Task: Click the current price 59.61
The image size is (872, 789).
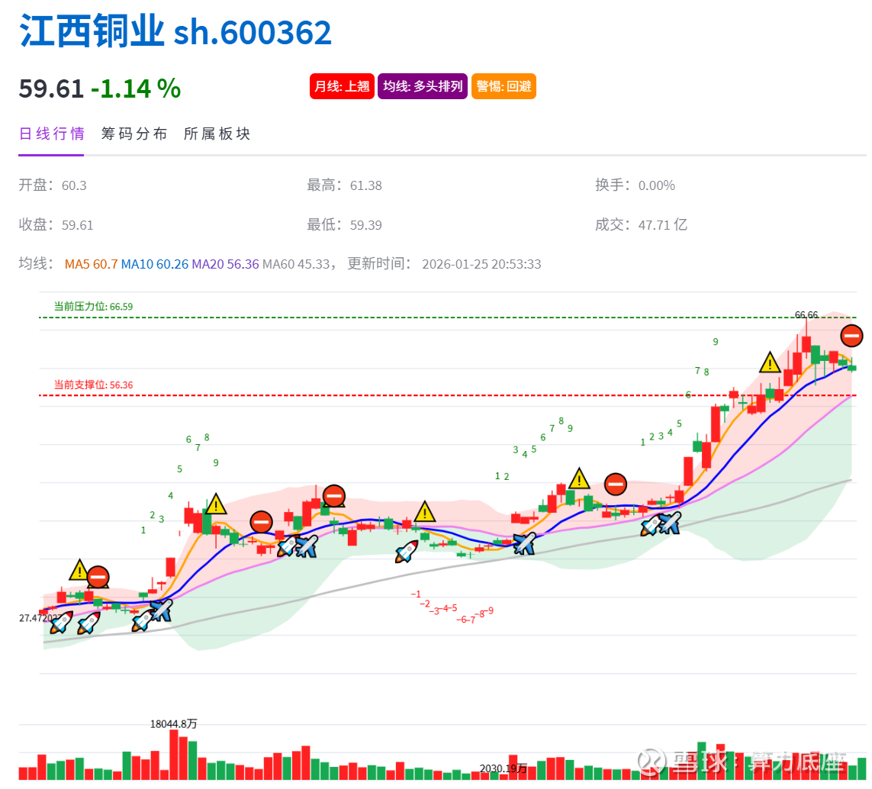Action: click(x=51, y=89)
